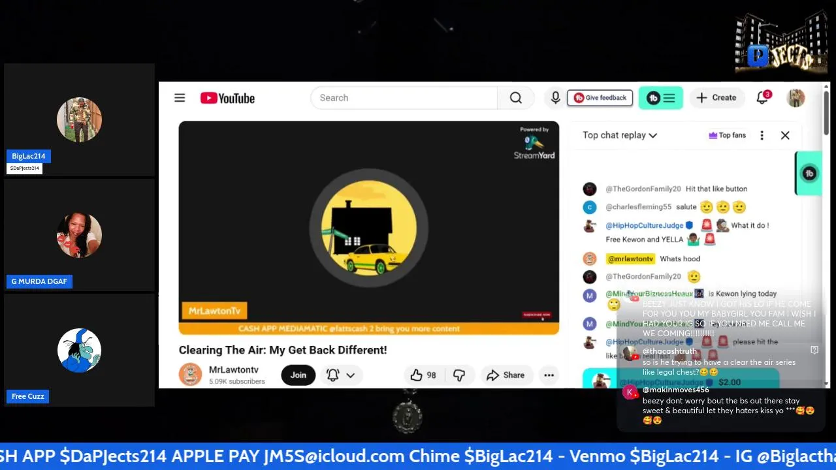
Task: Open the account avatar menu
Action: click(x=796, y=98)
